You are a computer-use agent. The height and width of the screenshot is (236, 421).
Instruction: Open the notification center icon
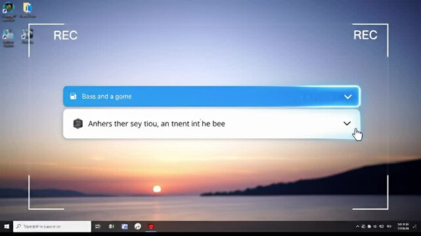[414, 226]
